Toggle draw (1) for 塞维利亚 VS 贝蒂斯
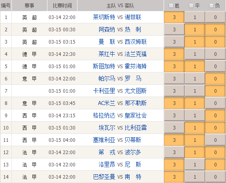The width and height of the screenshot is (226, 183). tap(194, 140)
